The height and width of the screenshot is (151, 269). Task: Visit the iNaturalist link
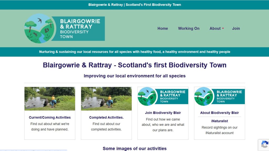219,121
